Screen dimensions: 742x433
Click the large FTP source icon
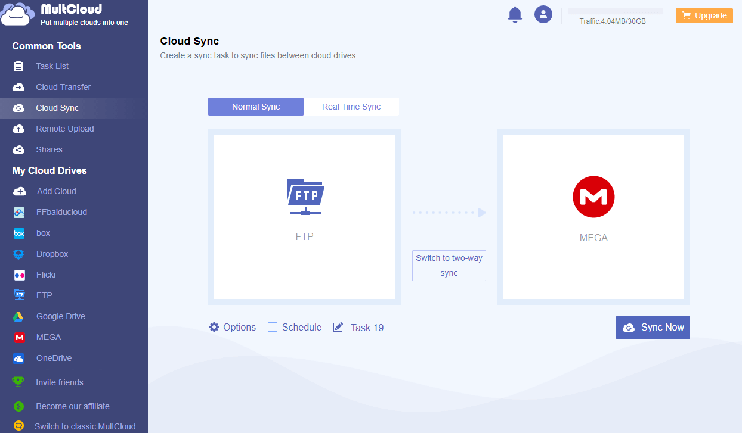305,196
